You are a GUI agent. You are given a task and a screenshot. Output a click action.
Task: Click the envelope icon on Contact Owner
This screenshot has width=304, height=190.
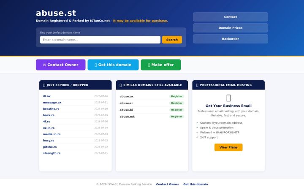(x=44, y=65)
